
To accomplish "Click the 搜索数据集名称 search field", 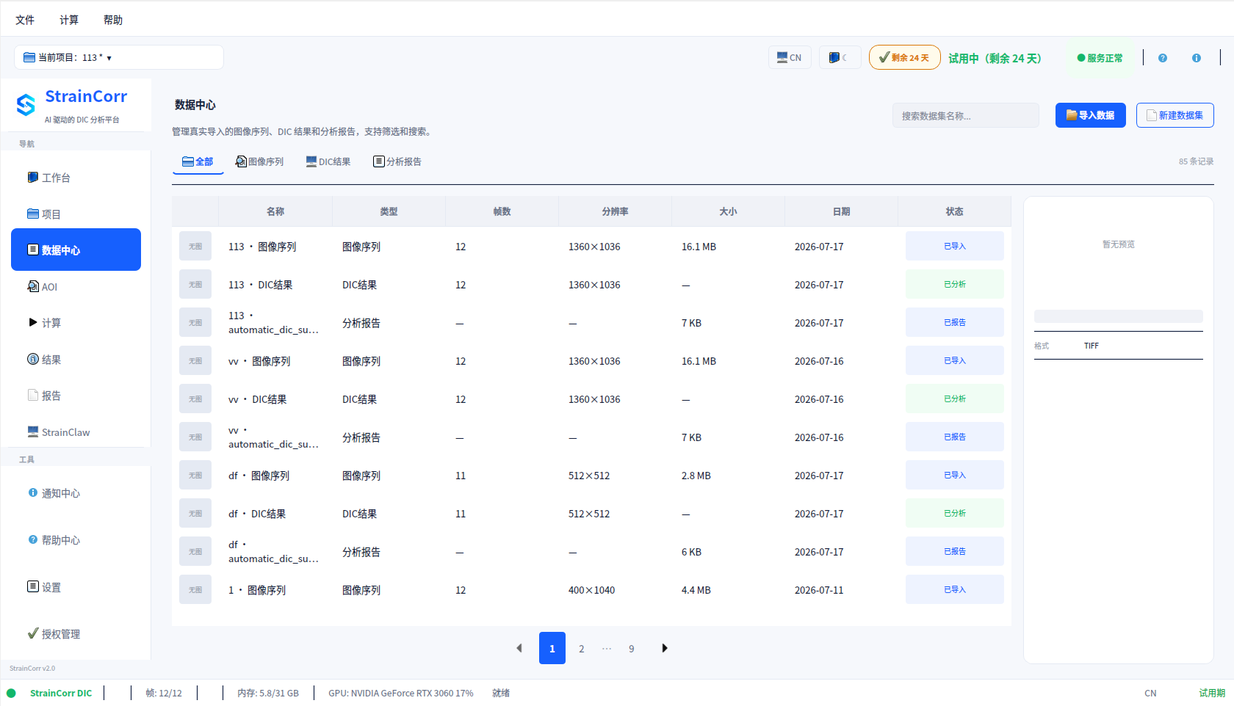I will click(x=965, y=115).
